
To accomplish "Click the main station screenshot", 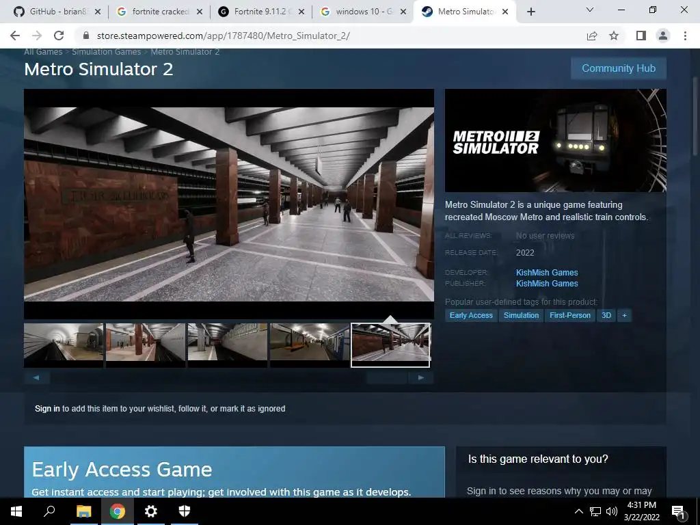I will click(x=229, y=204).
